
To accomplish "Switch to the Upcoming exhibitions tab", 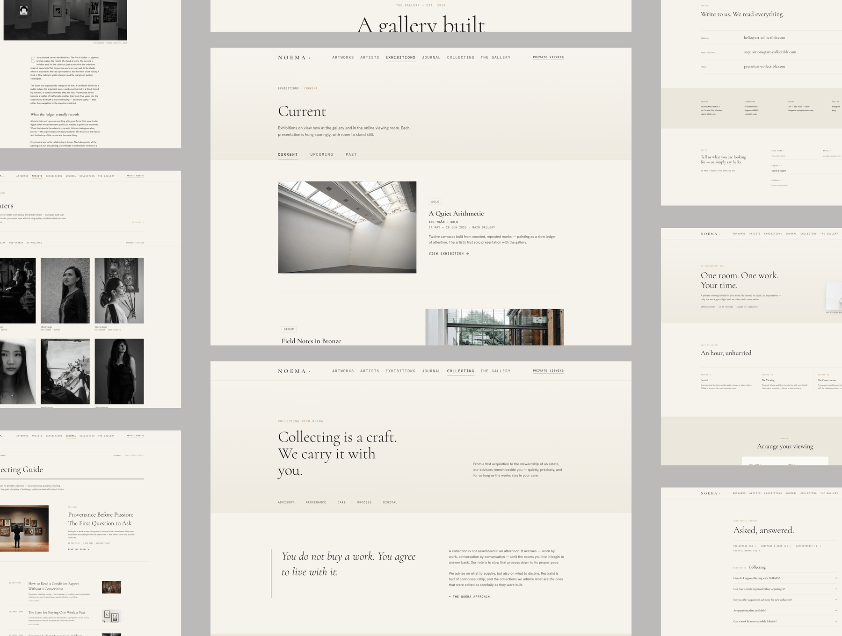I will (322, 154).
